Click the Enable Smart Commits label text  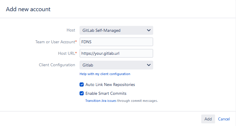tap(106, 93)
